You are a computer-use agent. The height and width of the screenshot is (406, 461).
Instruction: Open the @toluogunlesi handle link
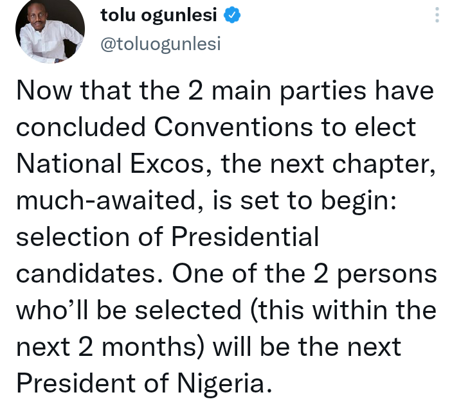click(161, 44)
